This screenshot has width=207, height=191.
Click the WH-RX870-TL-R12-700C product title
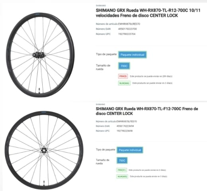point(148,13)
